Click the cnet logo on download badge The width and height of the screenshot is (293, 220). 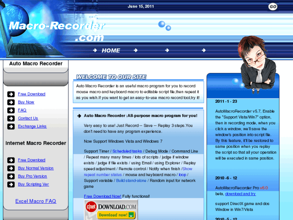[x=91, y=207]
